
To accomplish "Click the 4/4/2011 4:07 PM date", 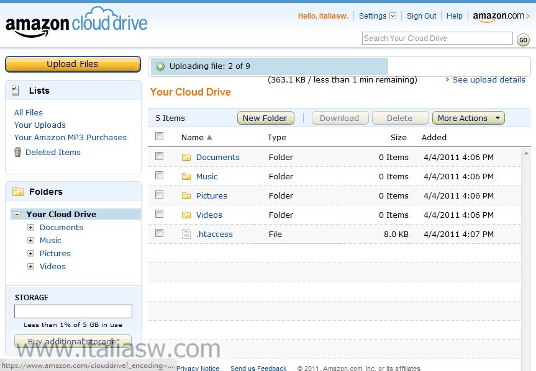I will tap(459, 234).
